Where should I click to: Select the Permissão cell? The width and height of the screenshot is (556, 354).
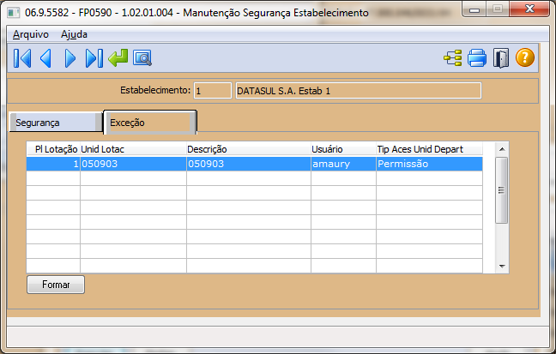click(429, 164)
